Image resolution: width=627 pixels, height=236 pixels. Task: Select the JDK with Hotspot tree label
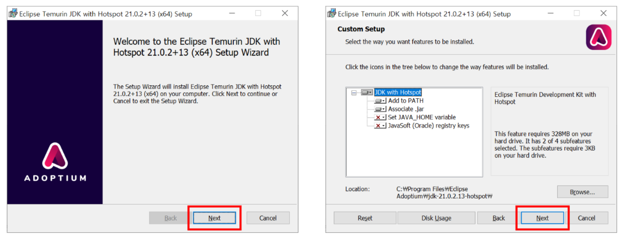pyautogui.click(x=398, y=92)
